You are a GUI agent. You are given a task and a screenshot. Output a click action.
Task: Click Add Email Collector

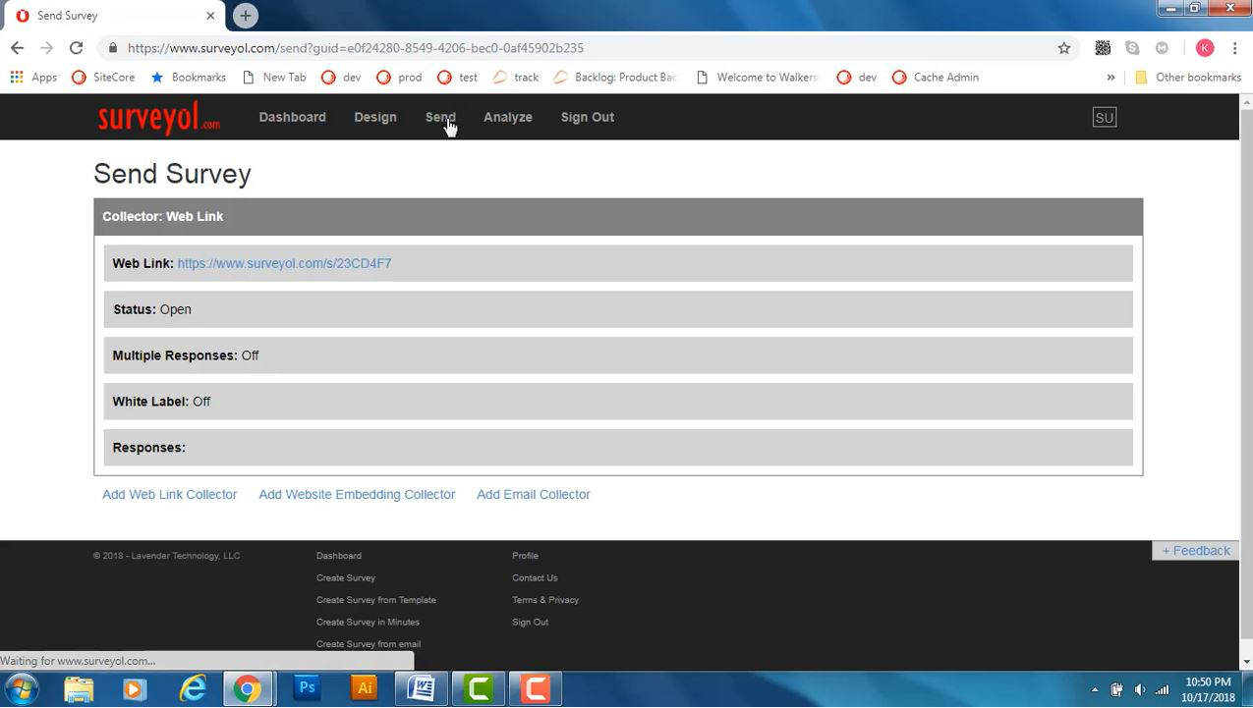tap(534, 495)
